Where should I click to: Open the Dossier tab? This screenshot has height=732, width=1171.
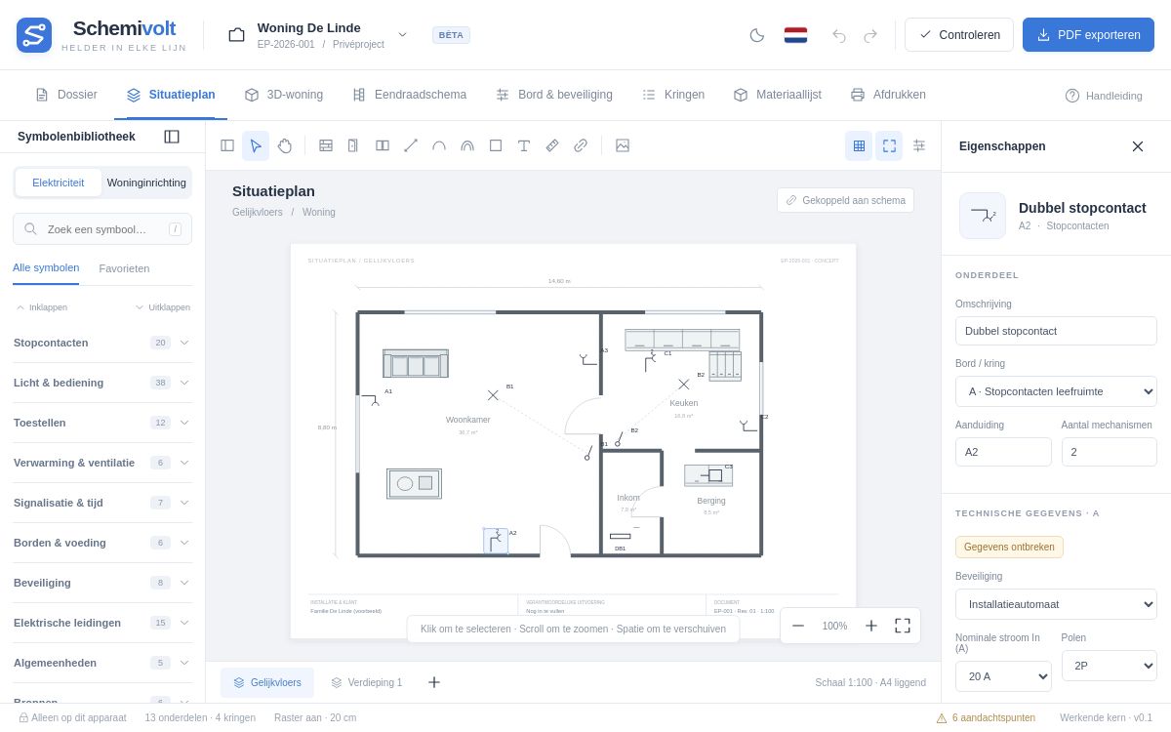point(66,95)
